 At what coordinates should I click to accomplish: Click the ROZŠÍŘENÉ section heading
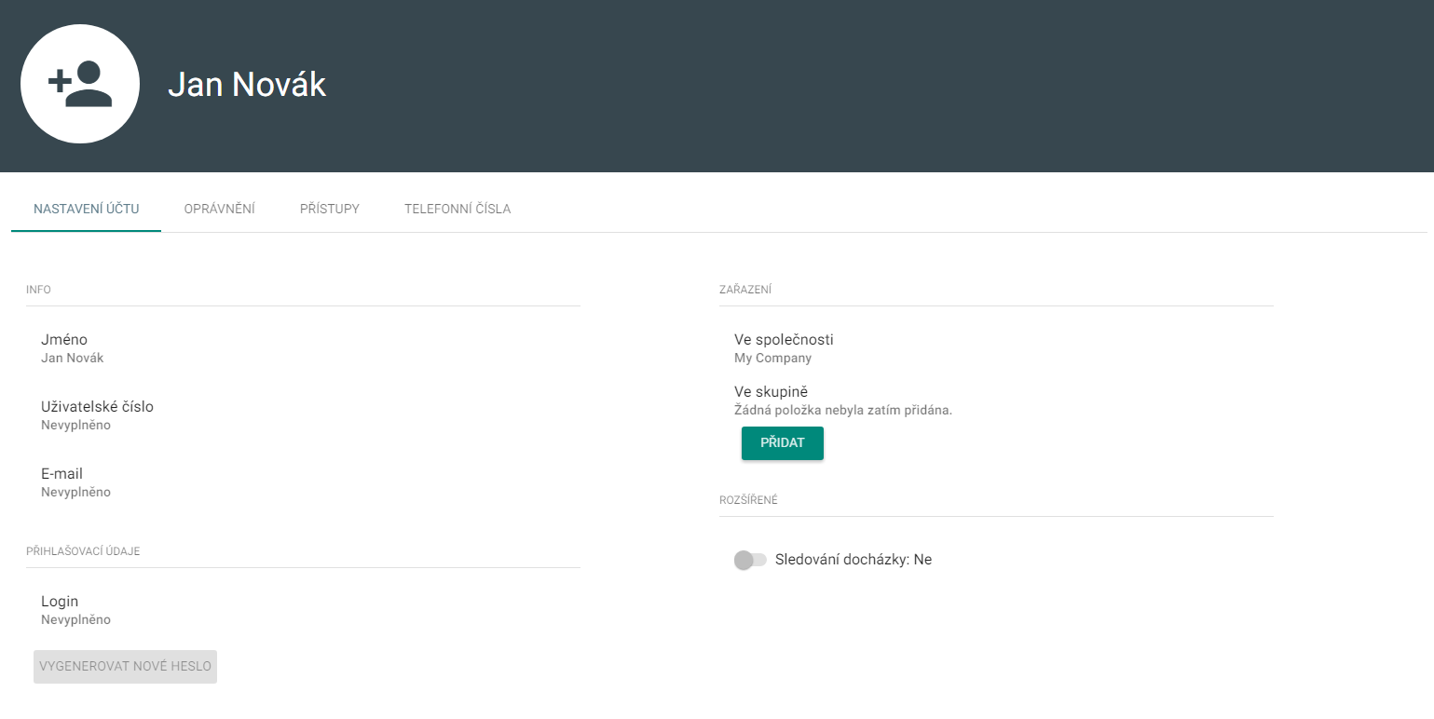coord(748,500)
